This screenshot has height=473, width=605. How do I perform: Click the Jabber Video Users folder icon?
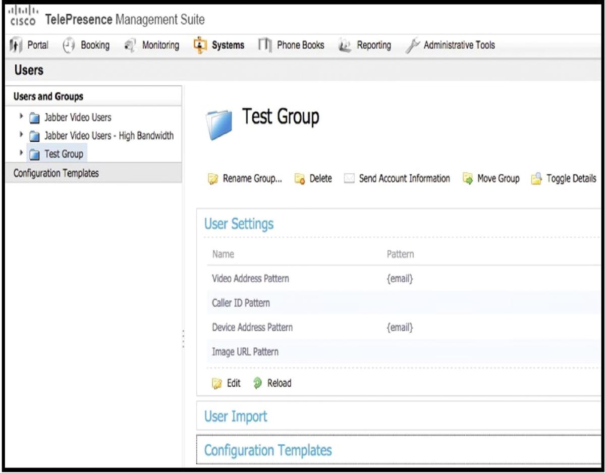click(34, 118)
